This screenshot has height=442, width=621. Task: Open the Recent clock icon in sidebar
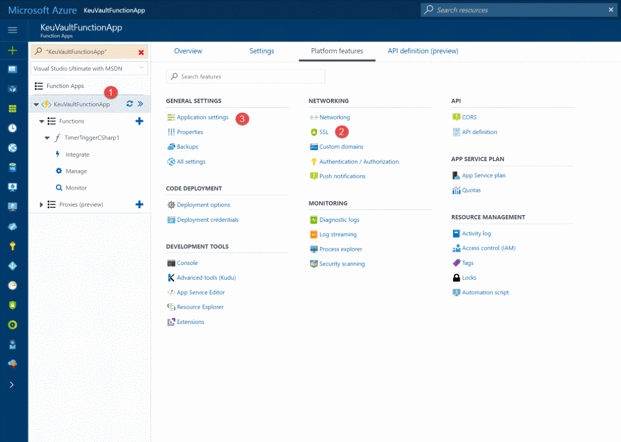click(x=12, y=128)
